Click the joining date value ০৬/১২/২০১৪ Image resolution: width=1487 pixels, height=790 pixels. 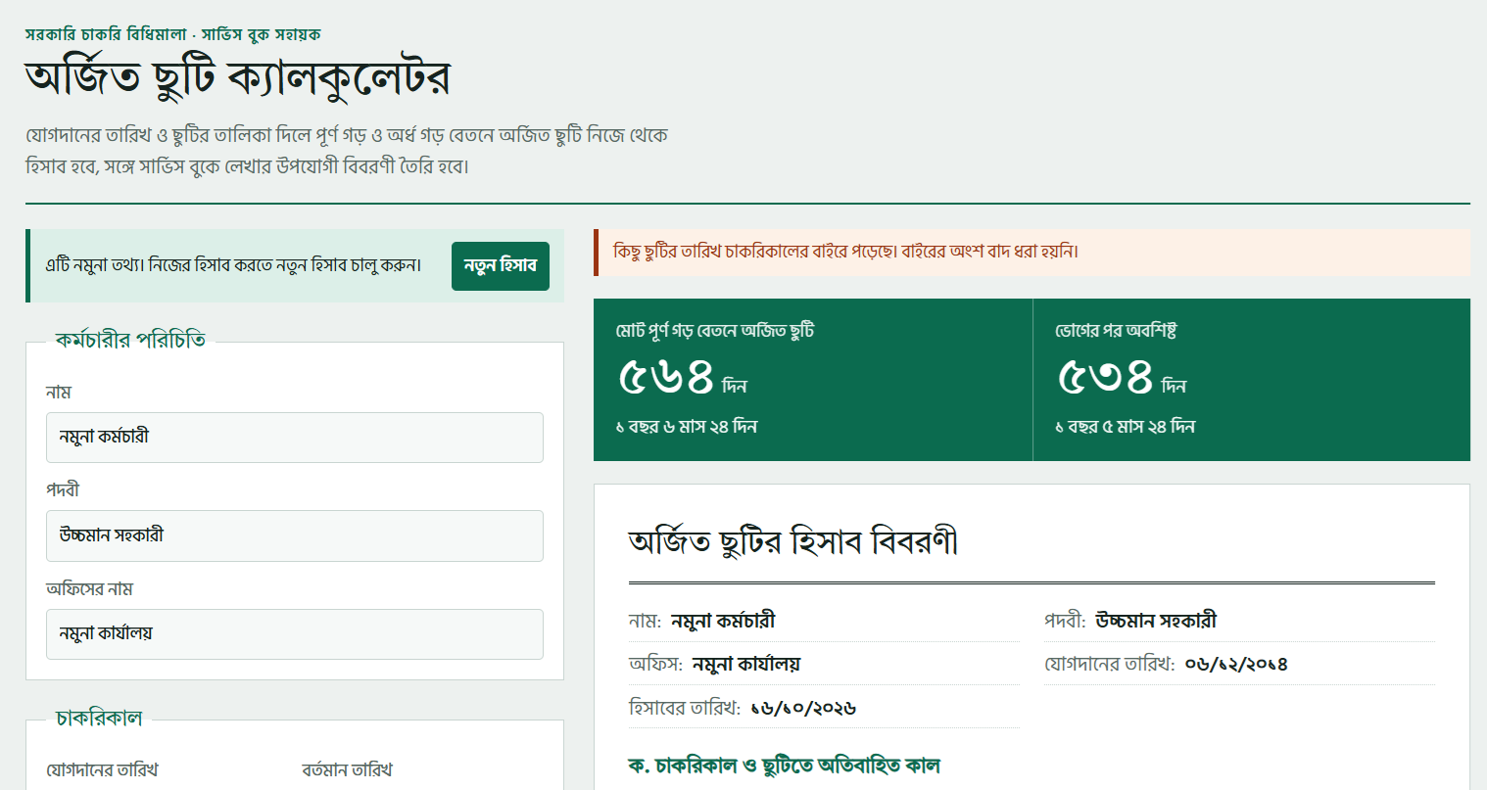coord(1236,664)
